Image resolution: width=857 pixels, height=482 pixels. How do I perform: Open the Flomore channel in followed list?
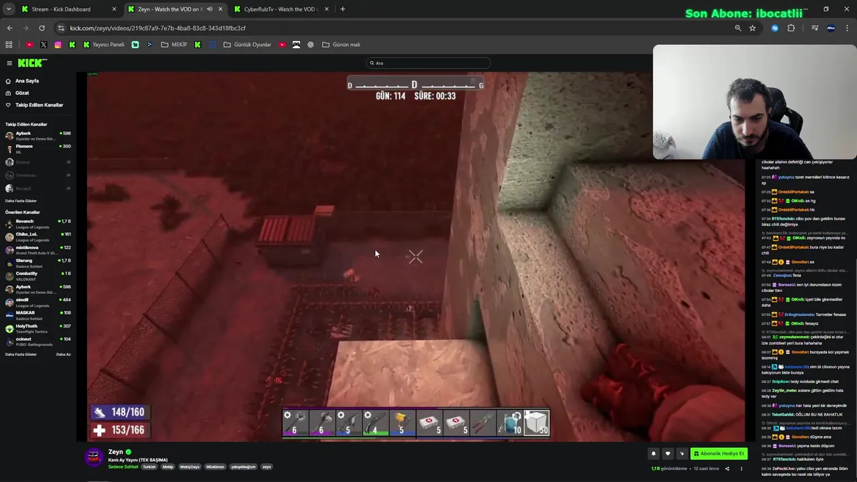pos(37,149)
